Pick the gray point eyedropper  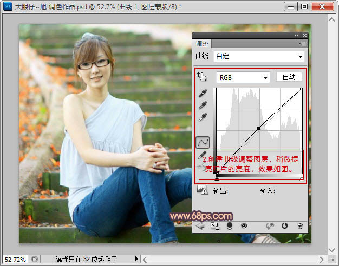tap(202, 105)
